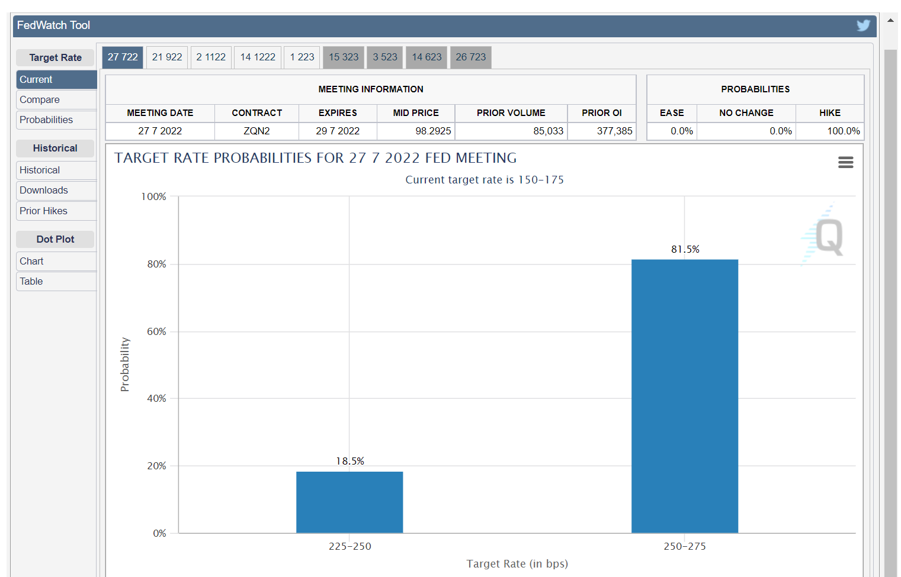Click the mid price value 98.2925
The height and width of the screenshot is (577, 901).
[x=416, y=131]
